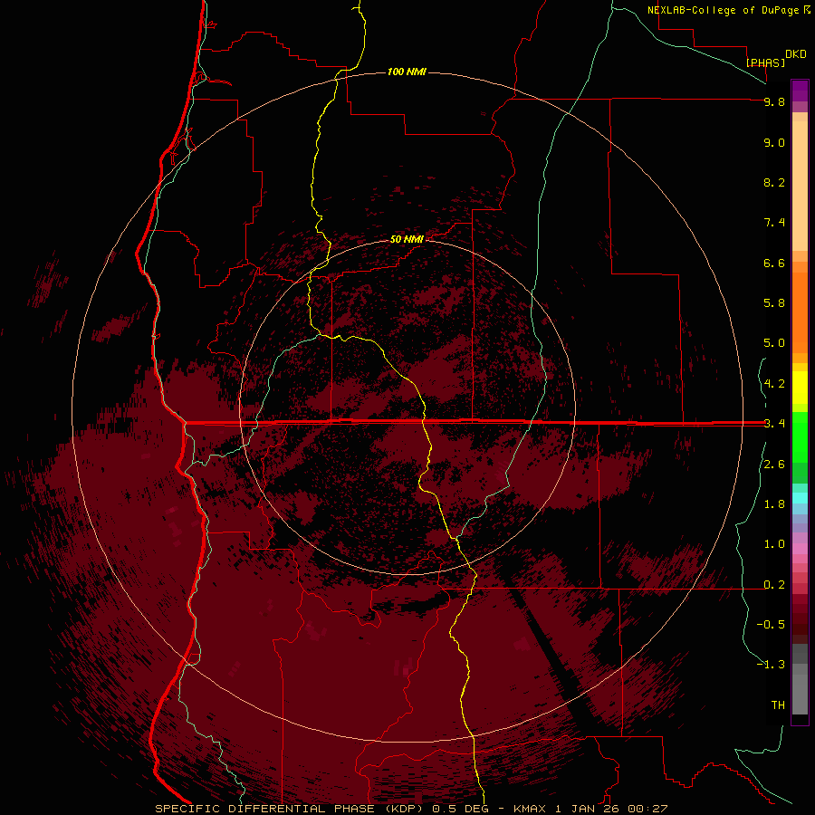The image size is (815, 815).
Task: Click the -1.3 value on color scale
Action: [771, 665]
